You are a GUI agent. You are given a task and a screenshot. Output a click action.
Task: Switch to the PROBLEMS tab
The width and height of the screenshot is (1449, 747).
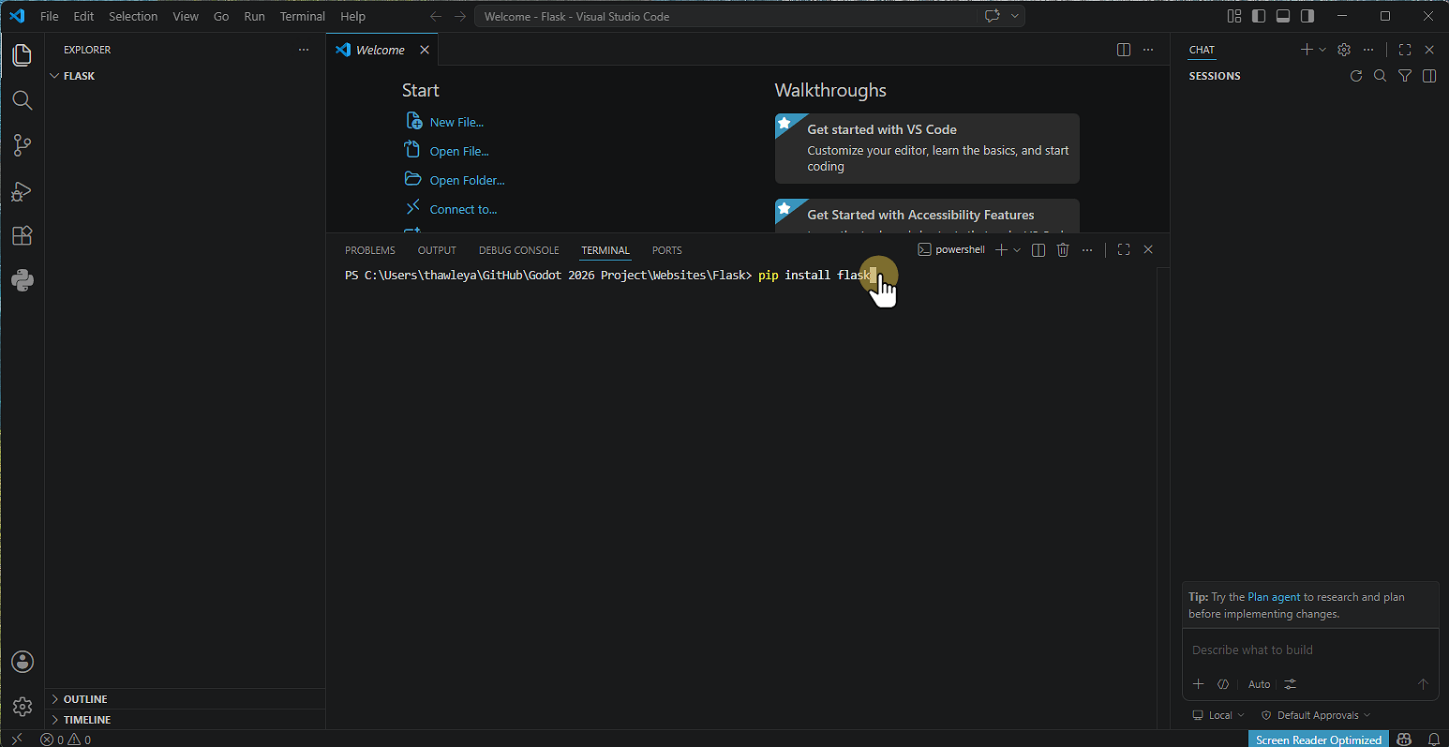click(x=370, y=250)
